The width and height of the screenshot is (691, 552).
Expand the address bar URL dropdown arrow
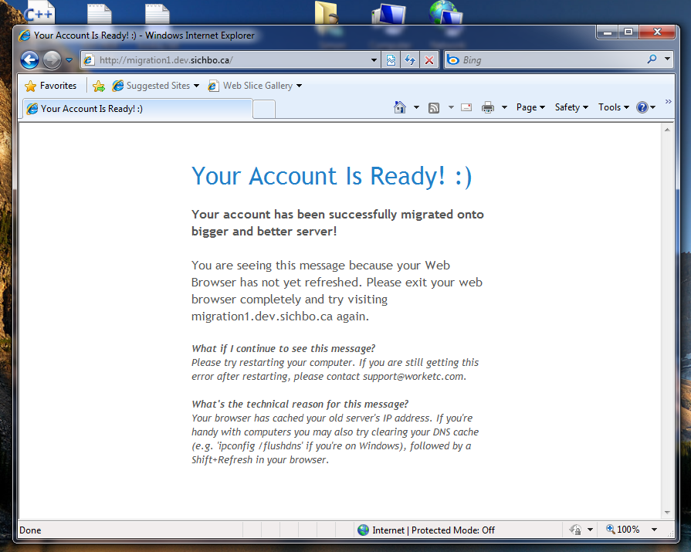[374, 60]
